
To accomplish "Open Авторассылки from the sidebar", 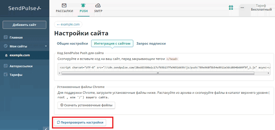I will coord(21,66).
